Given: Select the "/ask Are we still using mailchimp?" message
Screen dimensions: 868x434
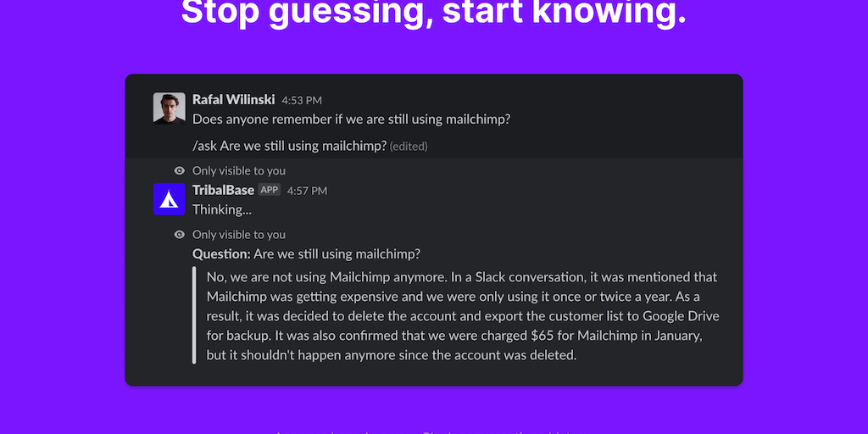Looking at the screenshot, I should tap(289, 146).
